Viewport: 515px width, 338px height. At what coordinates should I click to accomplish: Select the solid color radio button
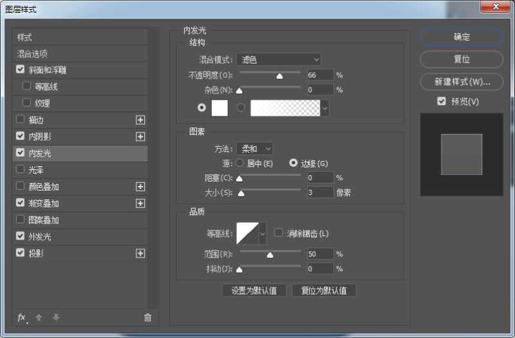point(201,108)
